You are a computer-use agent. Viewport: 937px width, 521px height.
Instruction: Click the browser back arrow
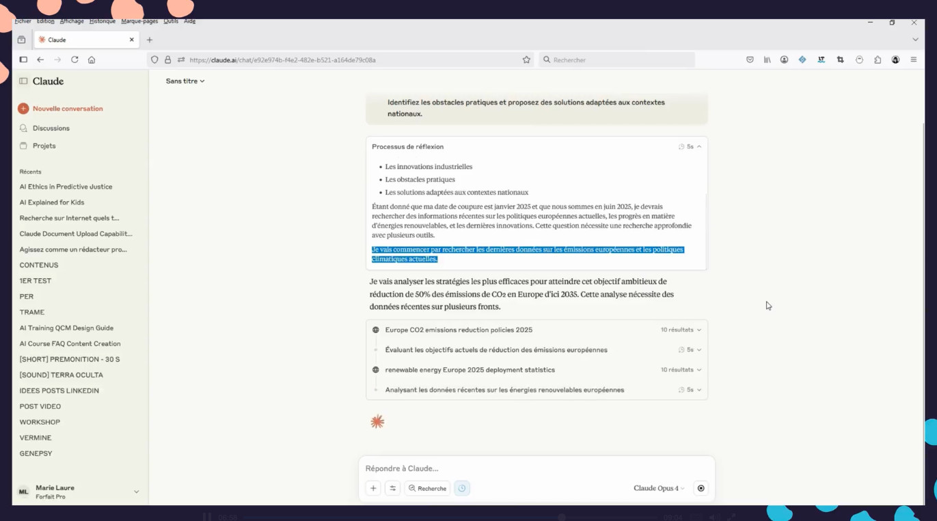tap(40, 60)
